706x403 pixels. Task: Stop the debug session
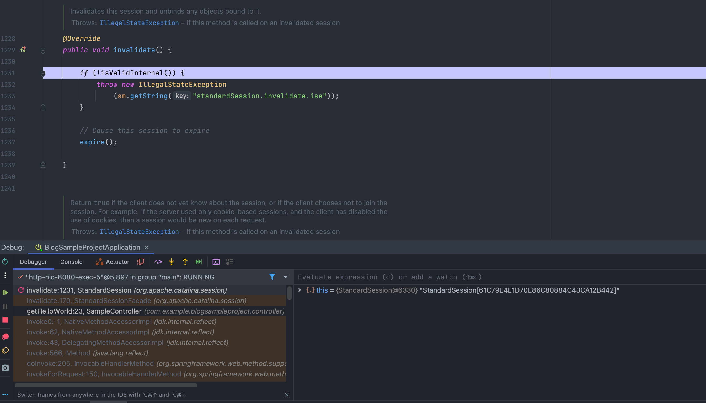coord(5,320)
